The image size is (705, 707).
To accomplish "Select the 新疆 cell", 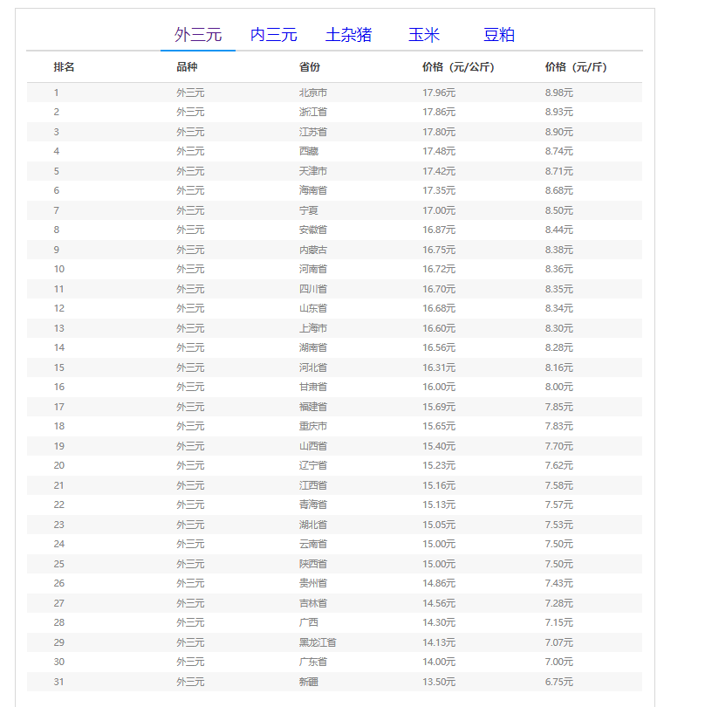I will pos(309,682).
